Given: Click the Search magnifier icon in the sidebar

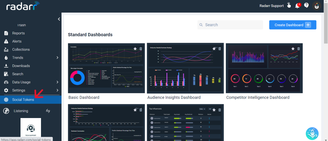Looking at the screenshot, I should pyautogui.click(x=6, y=74).
